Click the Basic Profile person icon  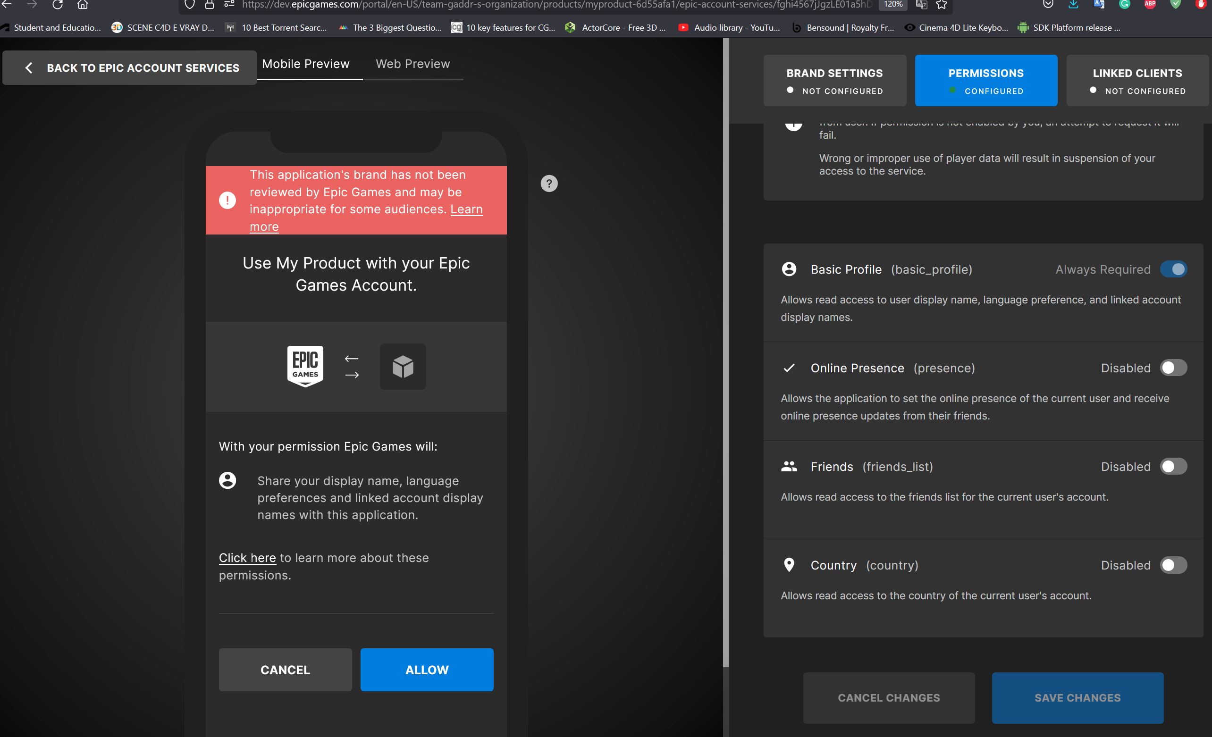[x=789, y=269]
